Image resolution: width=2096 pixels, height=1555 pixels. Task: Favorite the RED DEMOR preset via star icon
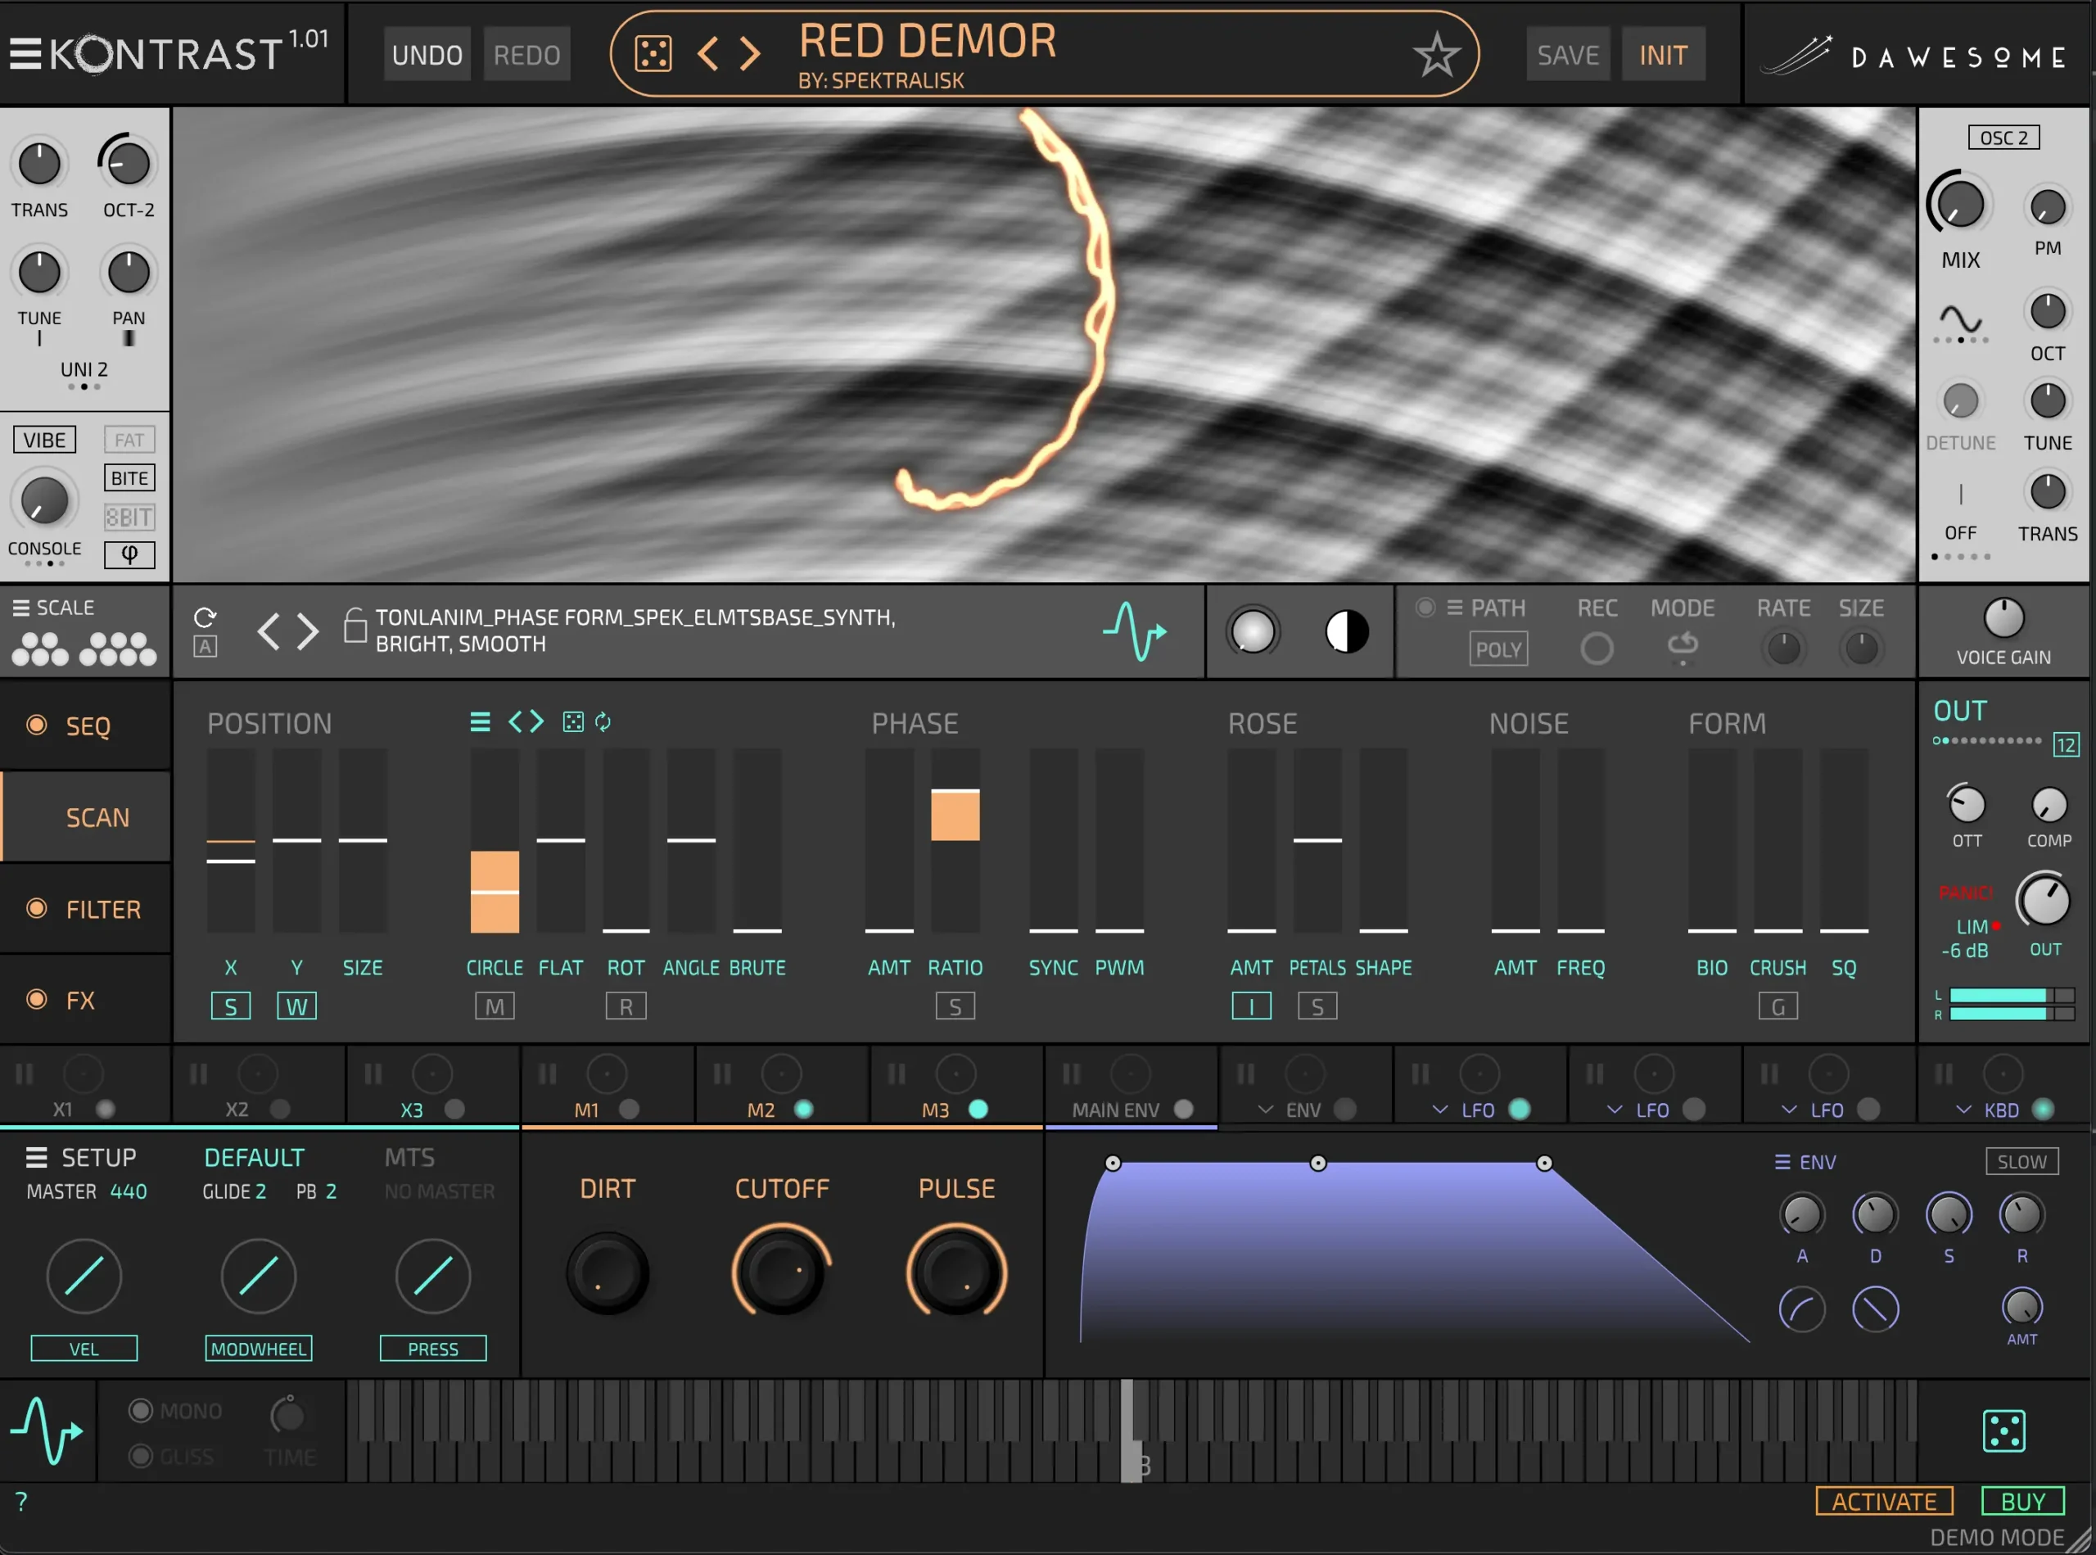1435,54
